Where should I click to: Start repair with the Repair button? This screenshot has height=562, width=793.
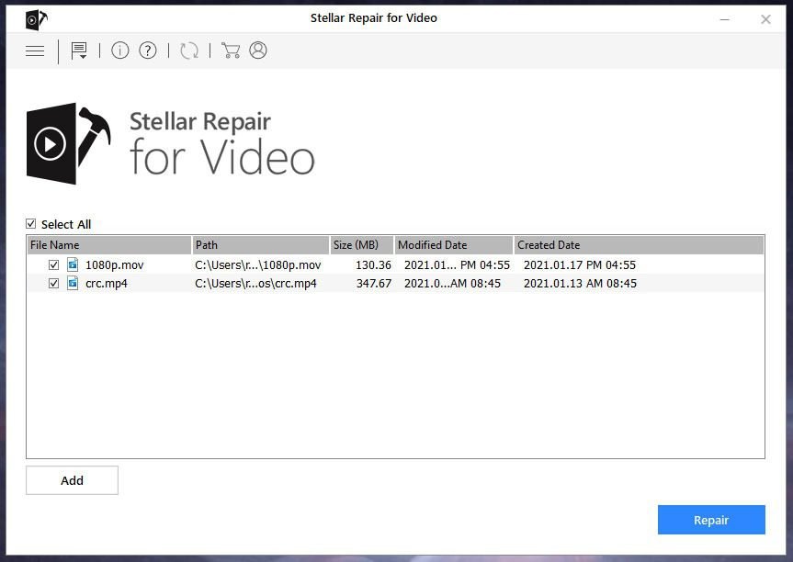click(x=710, y=520)
